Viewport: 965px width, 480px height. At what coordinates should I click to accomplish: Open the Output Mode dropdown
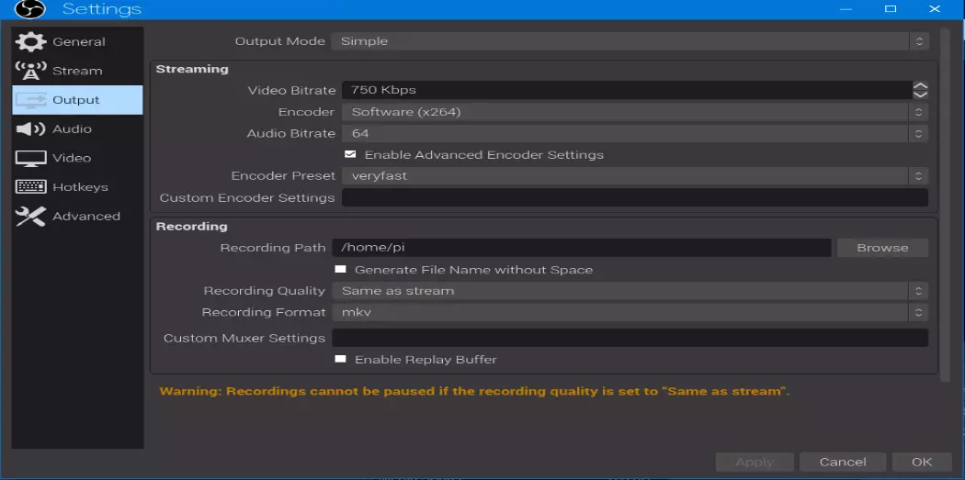tap(630, 41)
